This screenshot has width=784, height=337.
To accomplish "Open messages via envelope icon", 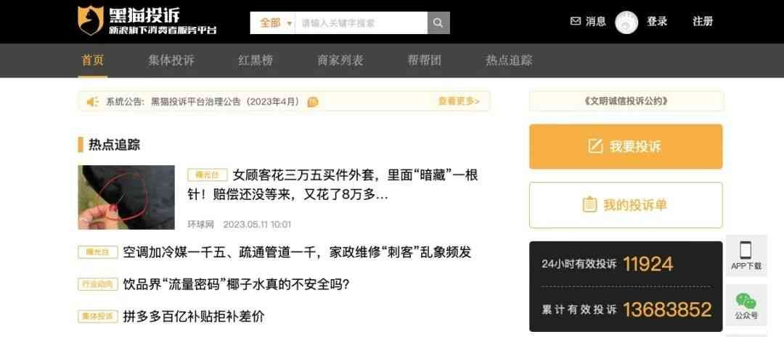I will click(x=576, y=22).
